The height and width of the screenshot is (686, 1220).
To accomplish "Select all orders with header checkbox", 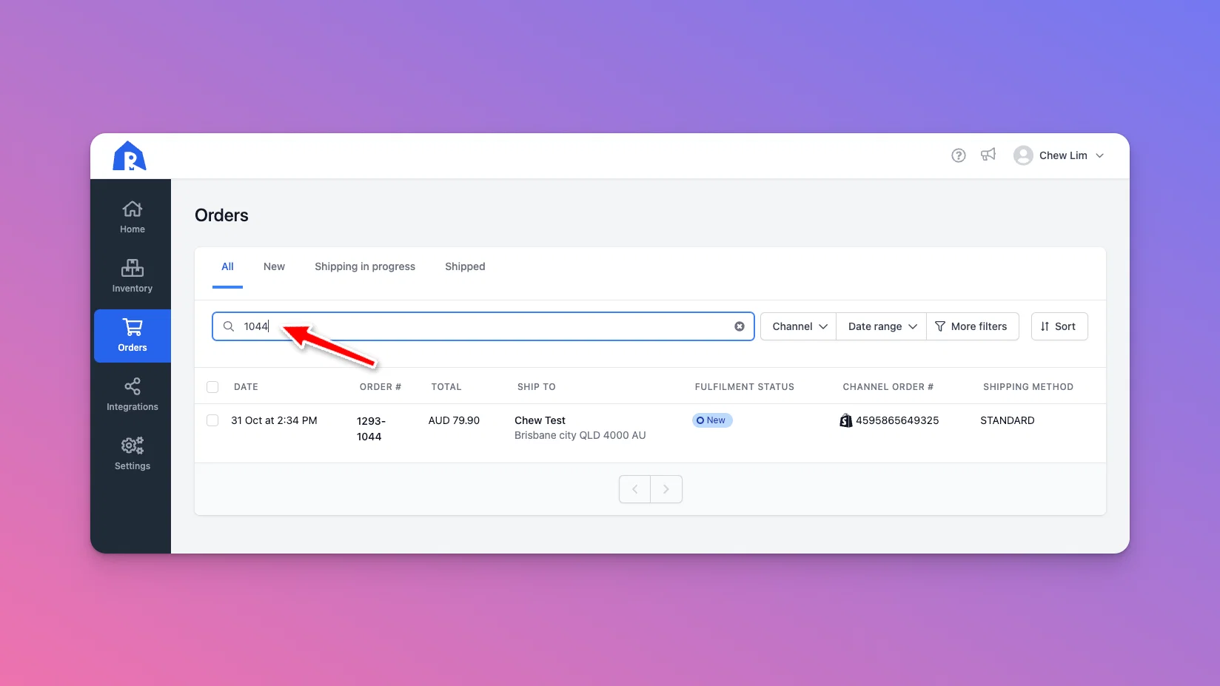I will (212, 387).
